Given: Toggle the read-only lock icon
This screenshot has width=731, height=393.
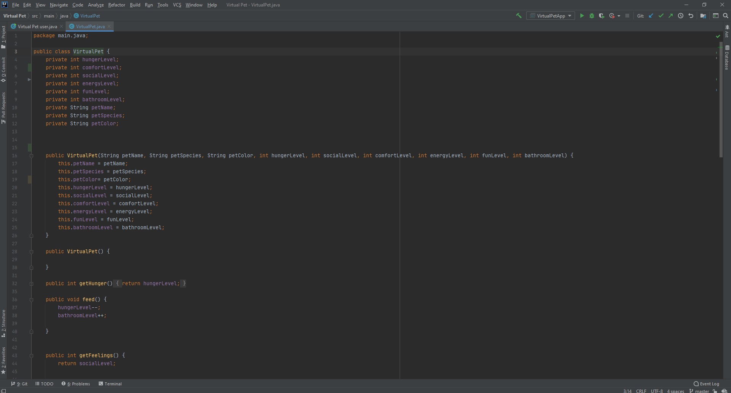Looking at the screenshot, I should (x=715, y=391).
